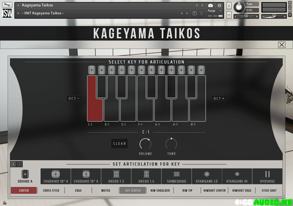Select the Muted articulation

105,190
